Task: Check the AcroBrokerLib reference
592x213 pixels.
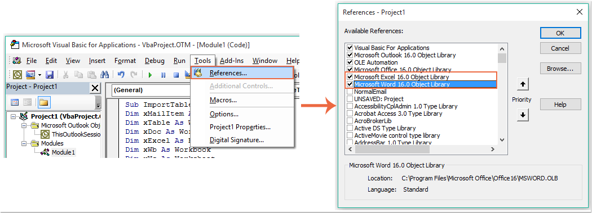Action: click(x=350, y=121)
